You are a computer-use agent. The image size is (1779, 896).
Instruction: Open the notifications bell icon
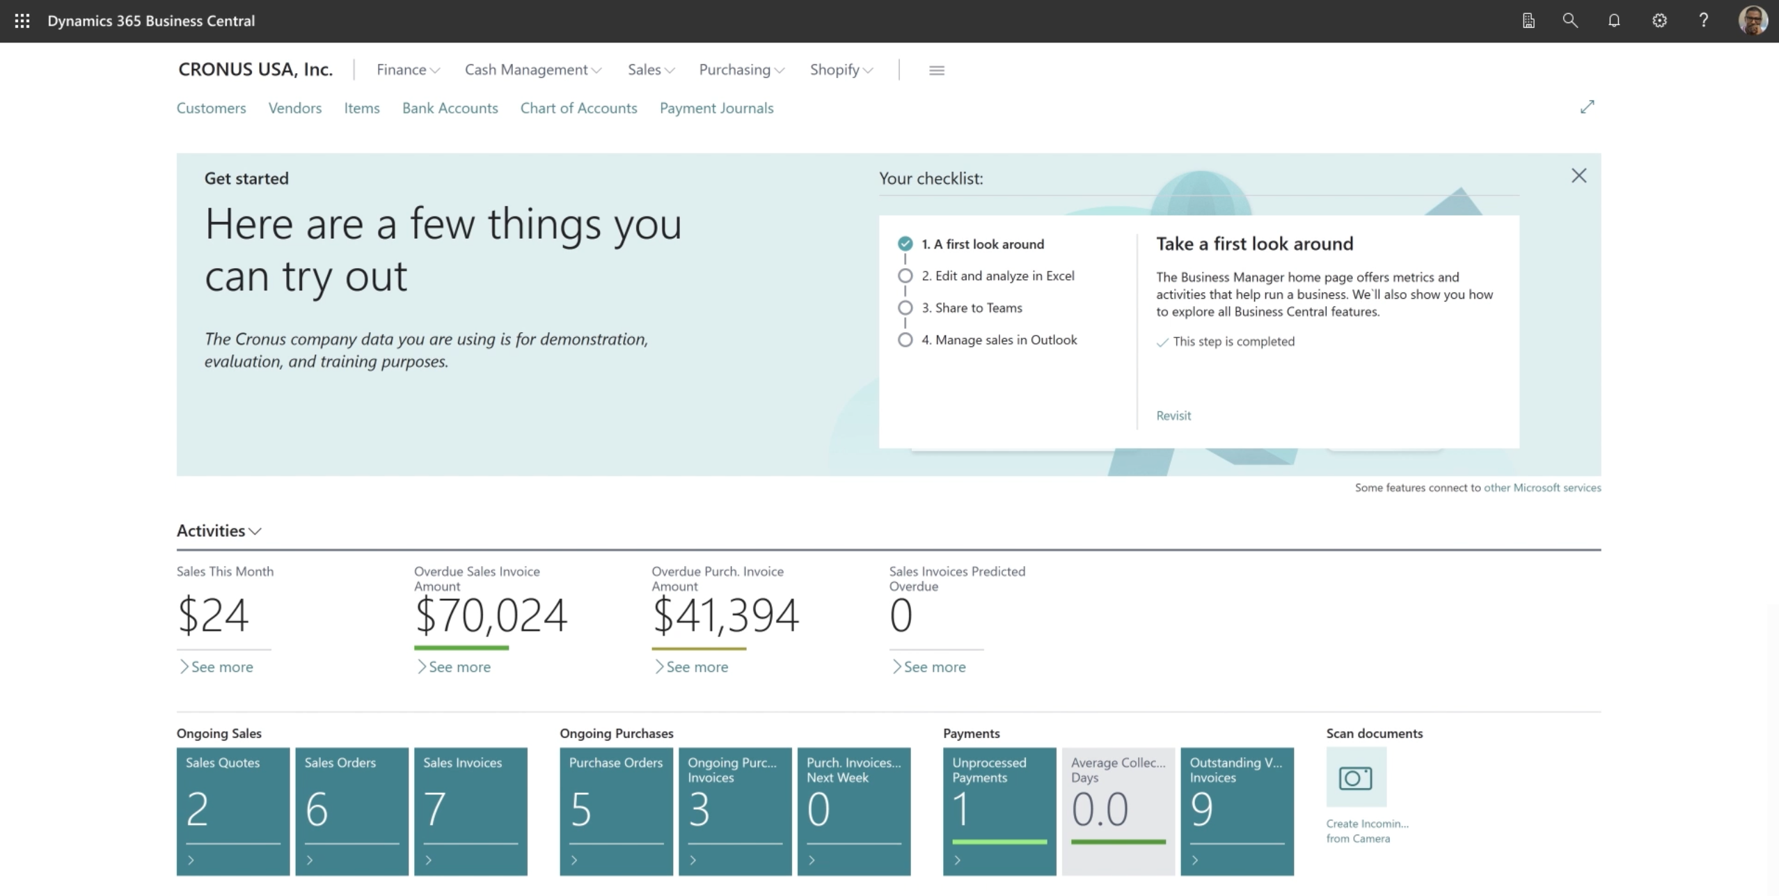tap(1614, 21)
